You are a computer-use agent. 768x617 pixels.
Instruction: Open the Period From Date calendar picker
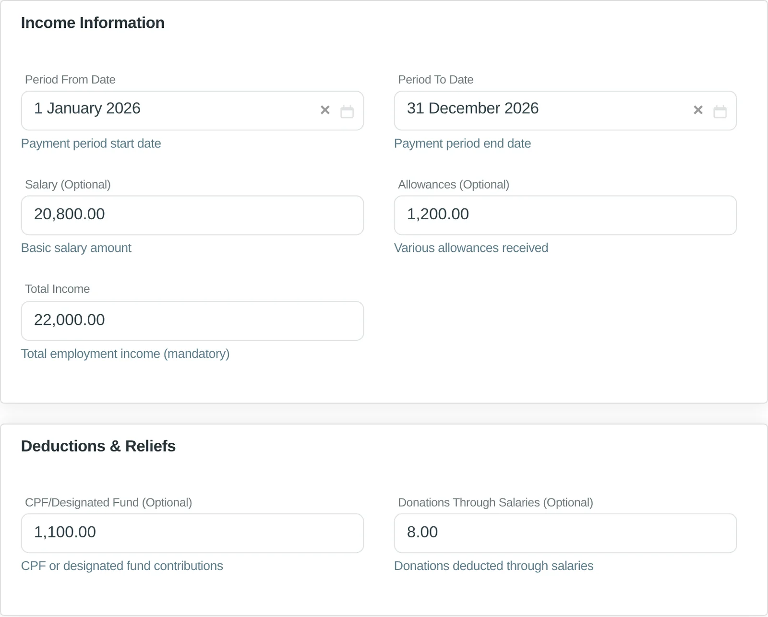tap(347, 111)
